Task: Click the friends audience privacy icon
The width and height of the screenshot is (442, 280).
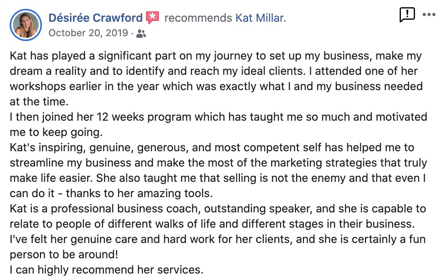Action: [x=141, y=34]
